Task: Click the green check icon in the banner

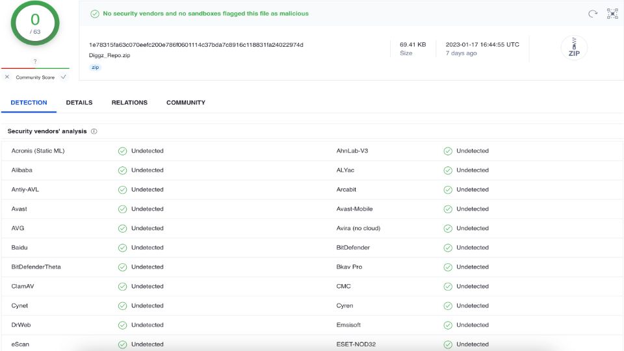Action: [95, 14]
